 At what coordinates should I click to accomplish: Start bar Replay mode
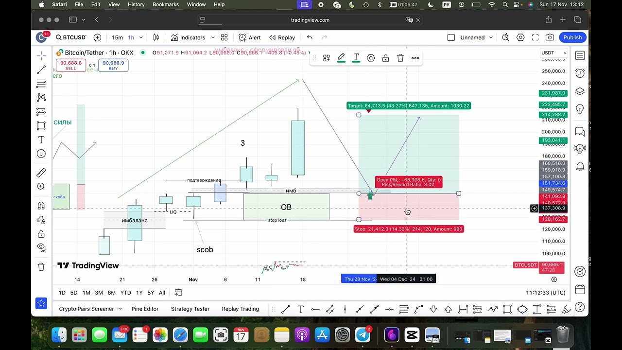point(282,37)
